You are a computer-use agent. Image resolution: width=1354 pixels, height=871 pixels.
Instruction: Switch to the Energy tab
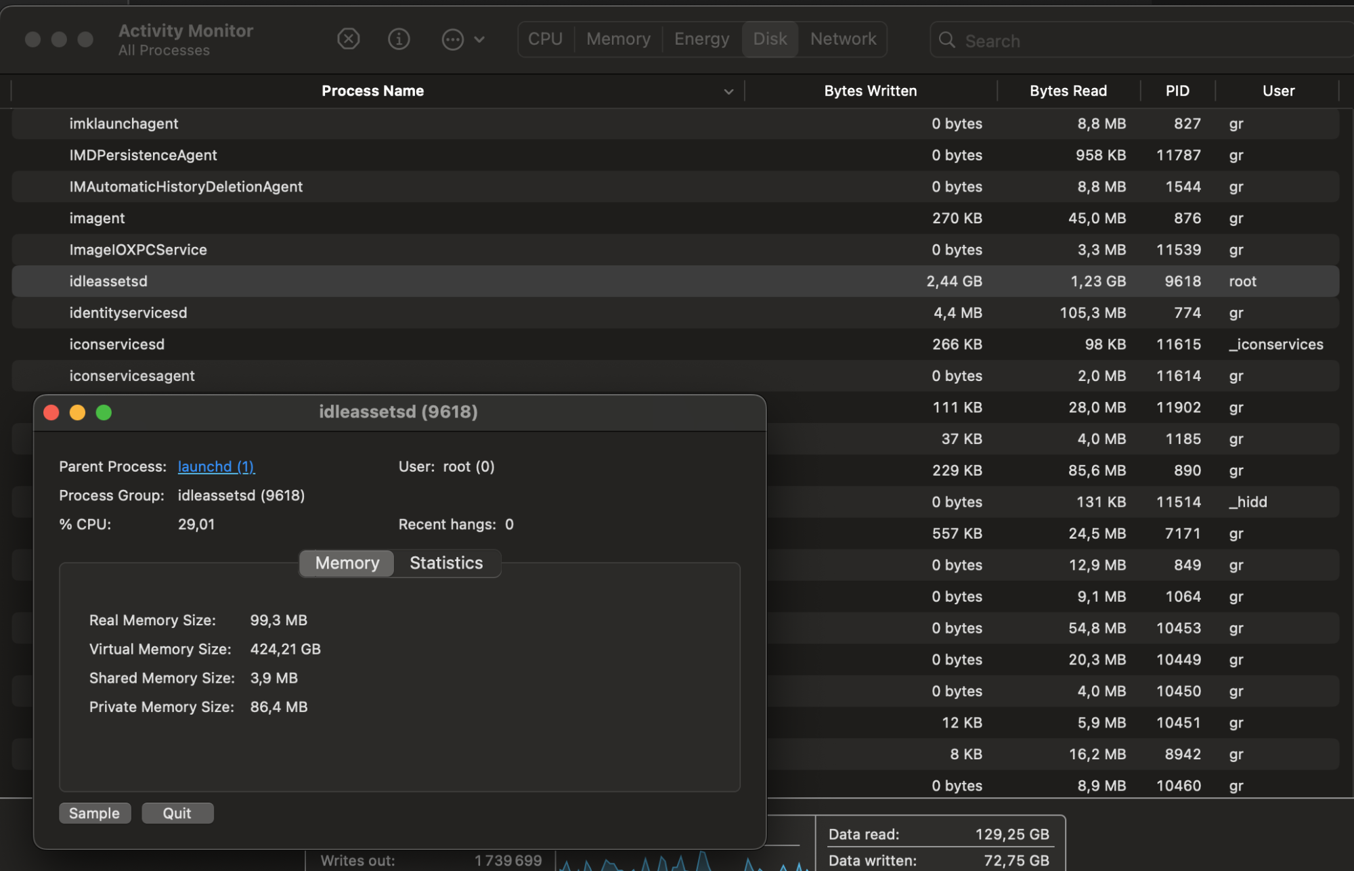(702, 39)
